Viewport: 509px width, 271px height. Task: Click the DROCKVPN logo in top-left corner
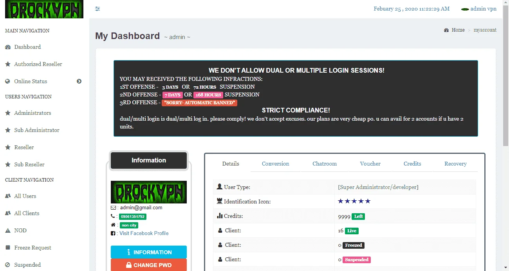(x=44, y=9)
